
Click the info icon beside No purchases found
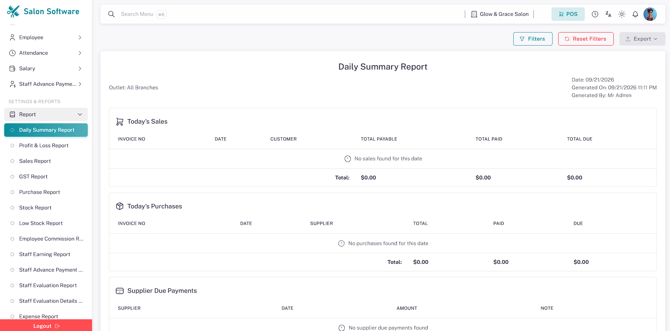click(x=341, y=243)
